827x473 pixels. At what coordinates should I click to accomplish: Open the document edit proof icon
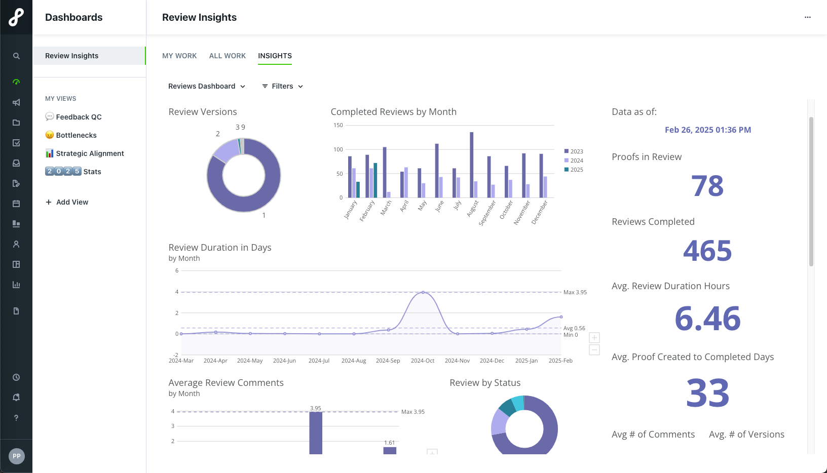[16, 183]
